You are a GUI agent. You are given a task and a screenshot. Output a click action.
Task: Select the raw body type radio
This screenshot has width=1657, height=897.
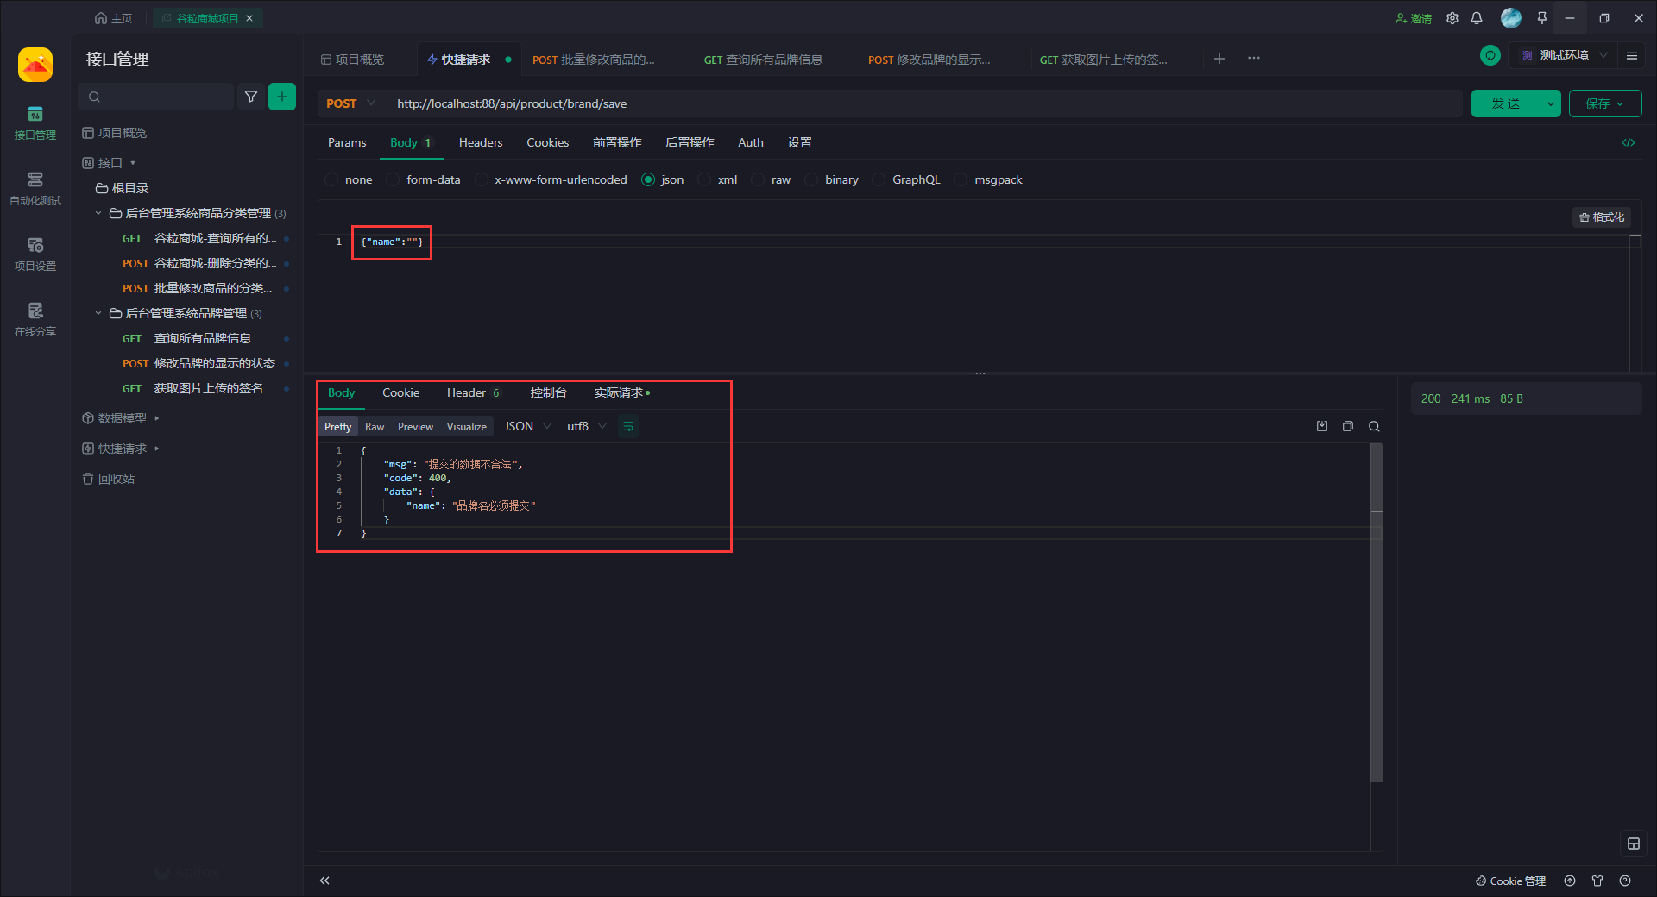[x=758, y=179]
